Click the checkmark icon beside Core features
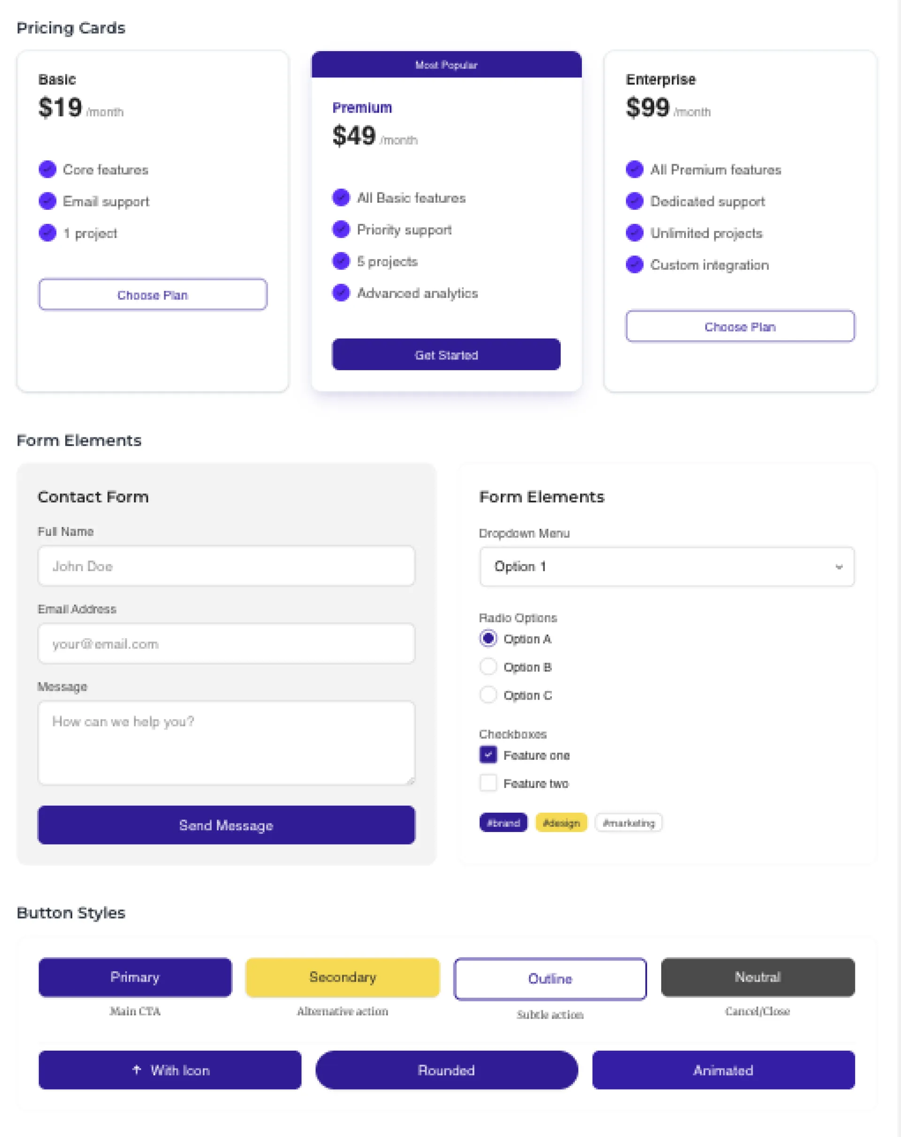Image resolution: width=901 pixels, height=1137 pixels. tap(47, 169)
